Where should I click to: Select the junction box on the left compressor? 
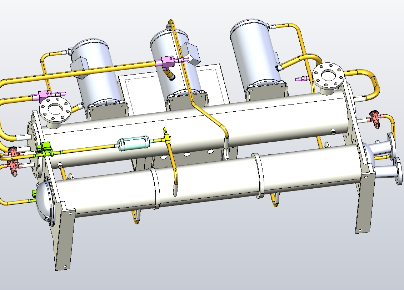(x=80, y=67)
